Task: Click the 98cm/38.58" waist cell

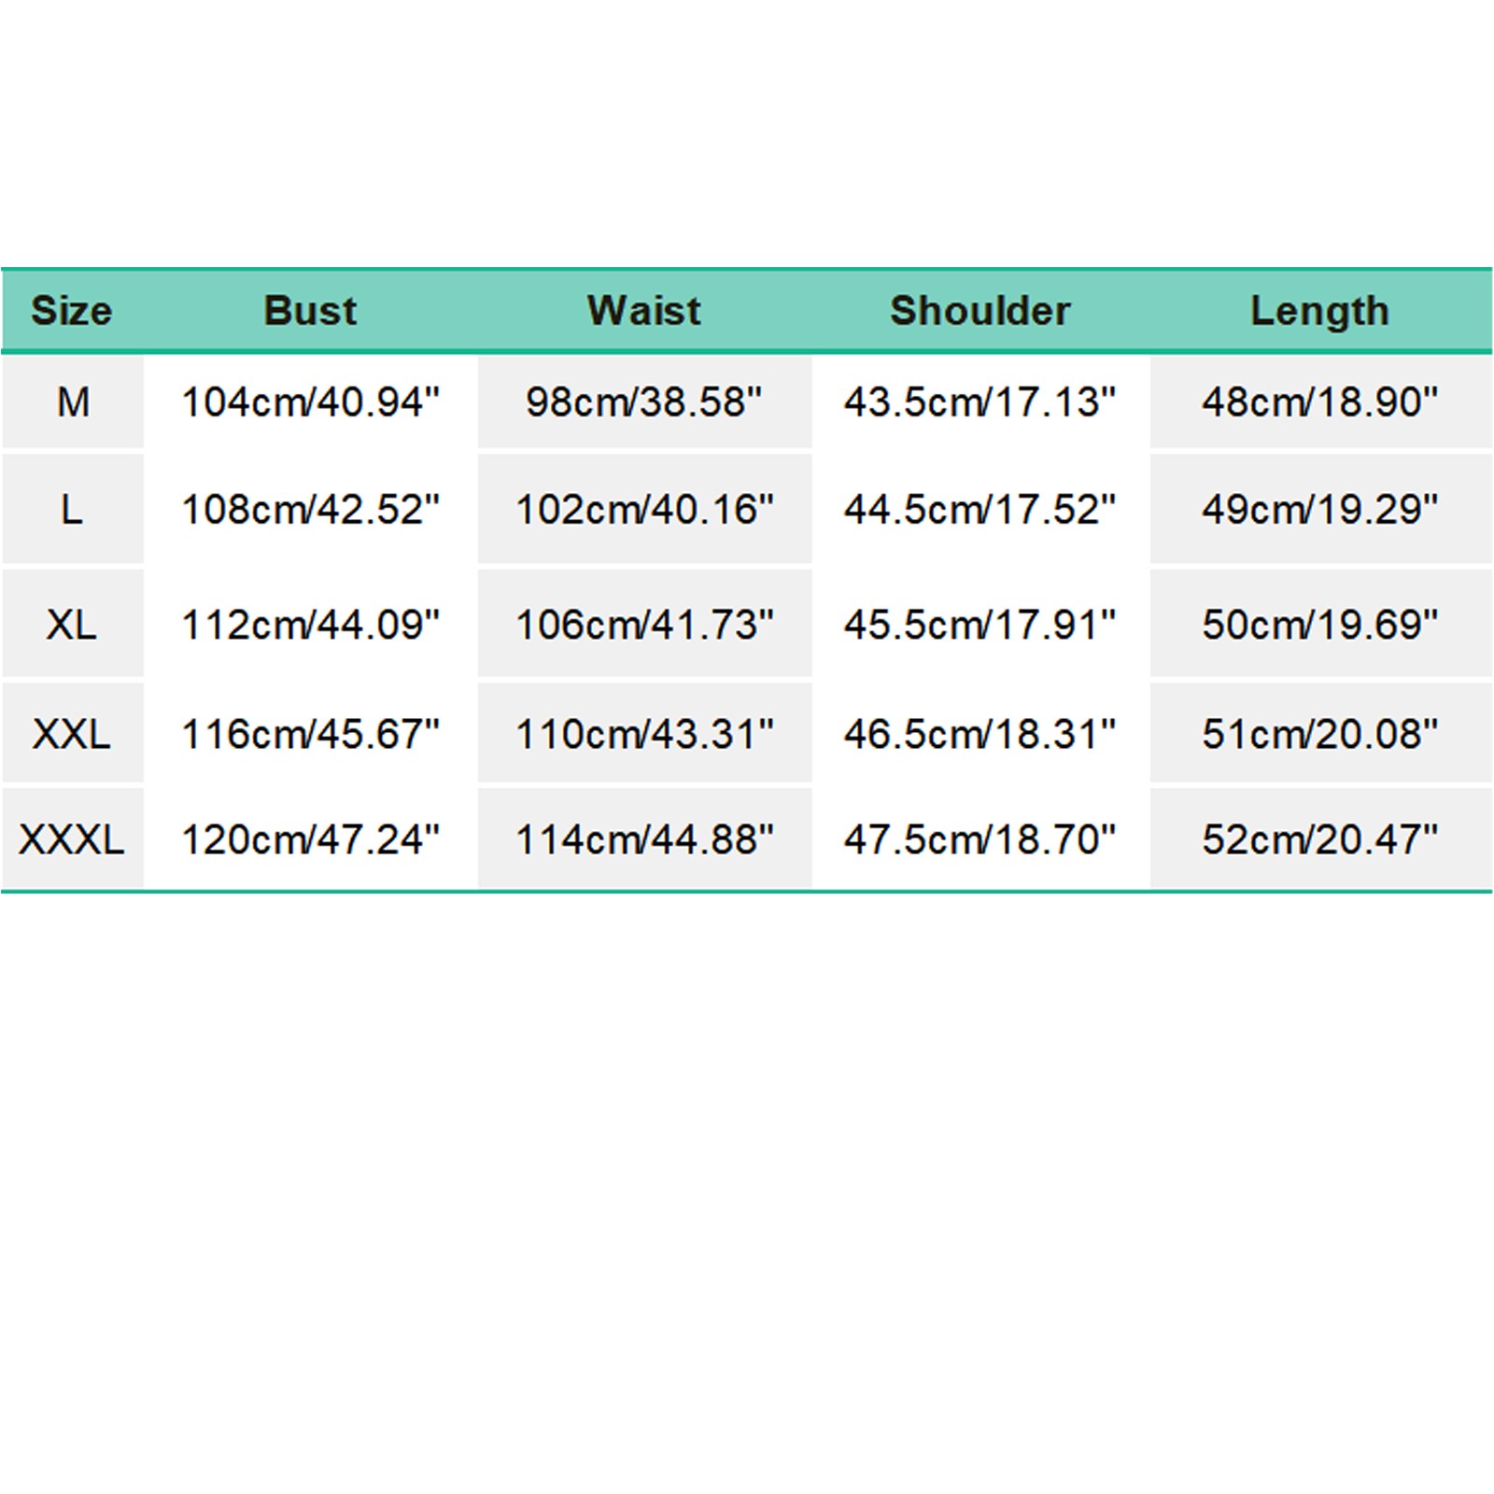Action: point(644,402)
